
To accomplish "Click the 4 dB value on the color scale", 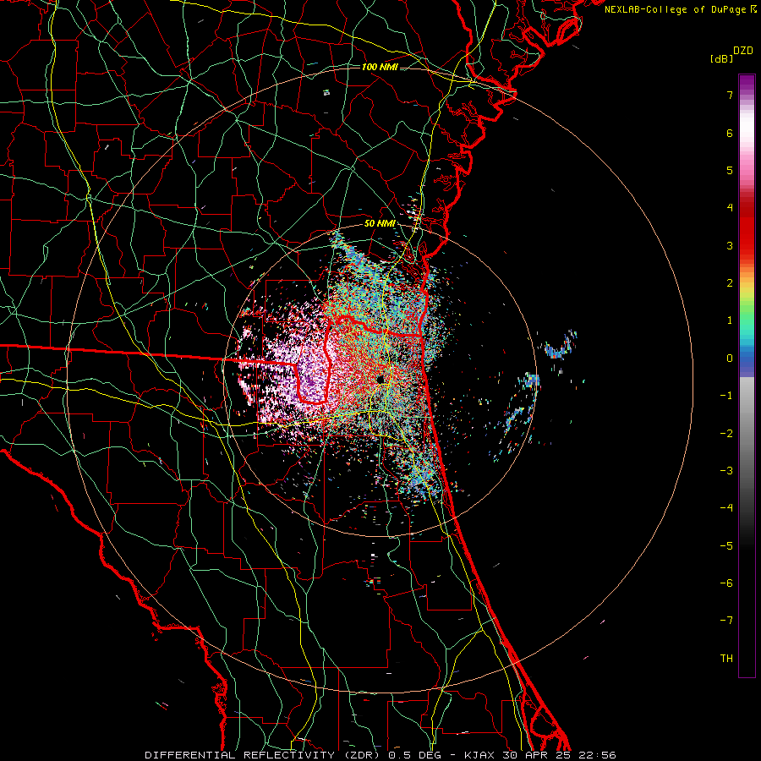I will click(x=730, y=208).
